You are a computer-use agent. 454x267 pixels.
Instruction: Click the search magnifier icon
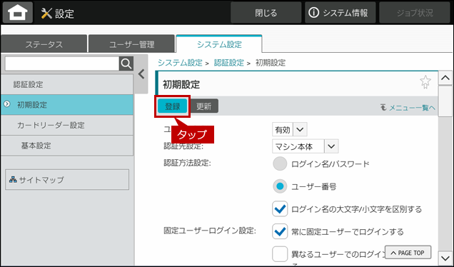(x=126, y=64)
